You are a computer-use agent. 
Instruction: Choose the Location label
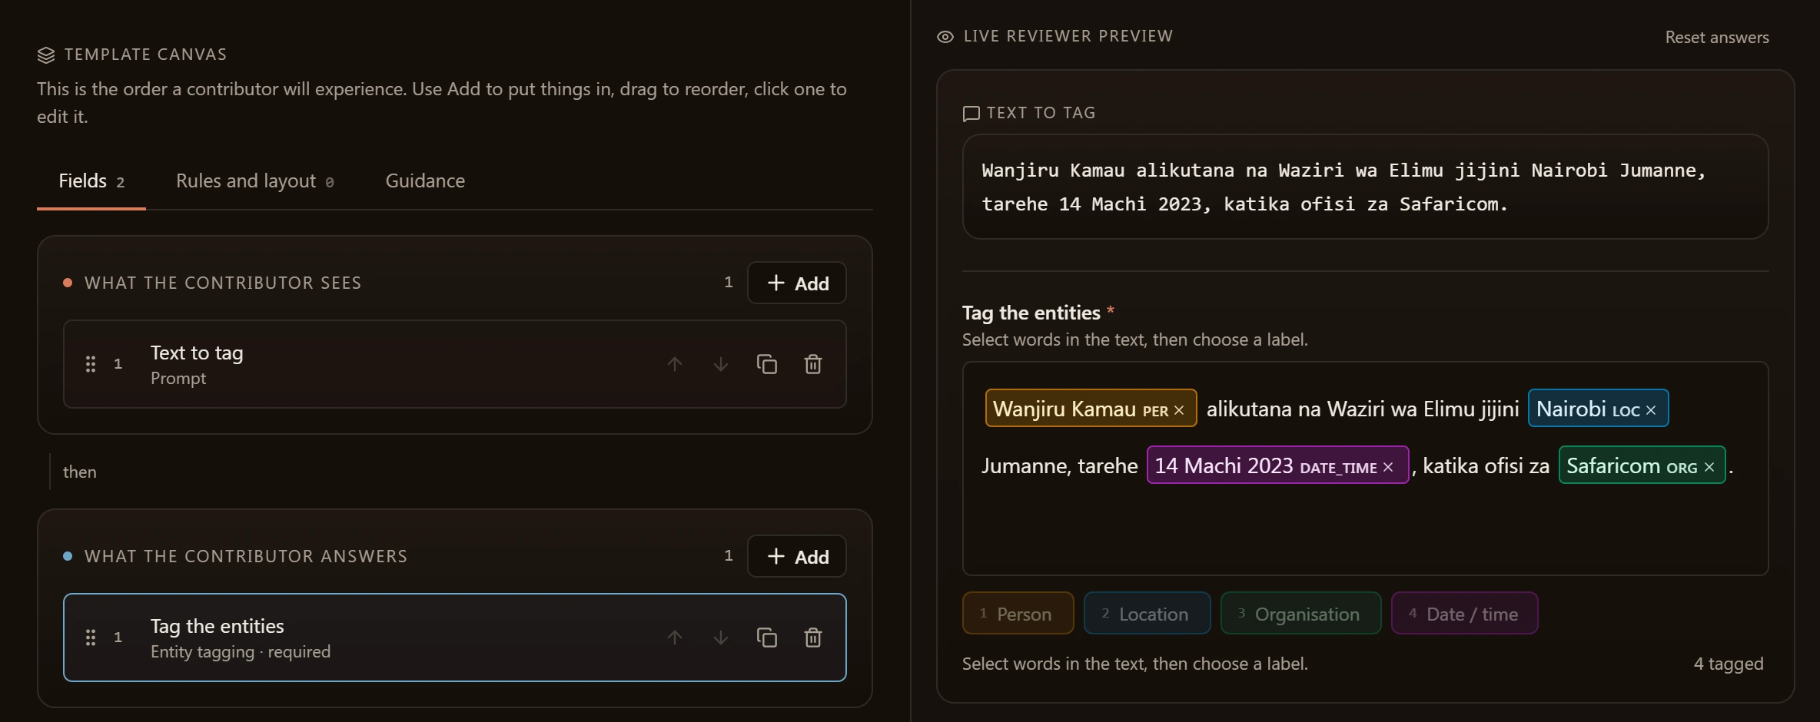pyautogui.click(x=1147, y=613)
